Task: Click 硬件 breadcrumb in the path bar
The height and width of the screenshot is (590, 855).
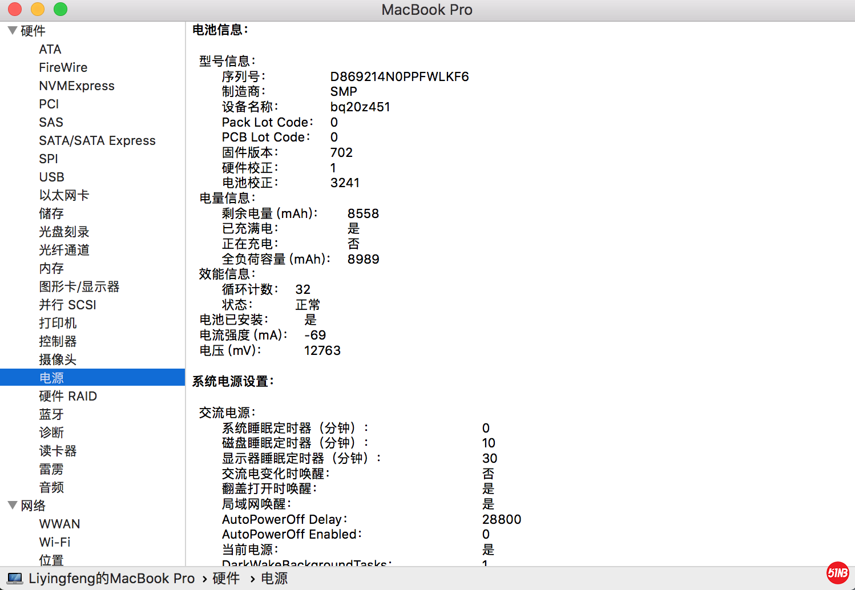Action: coord(226,579)
